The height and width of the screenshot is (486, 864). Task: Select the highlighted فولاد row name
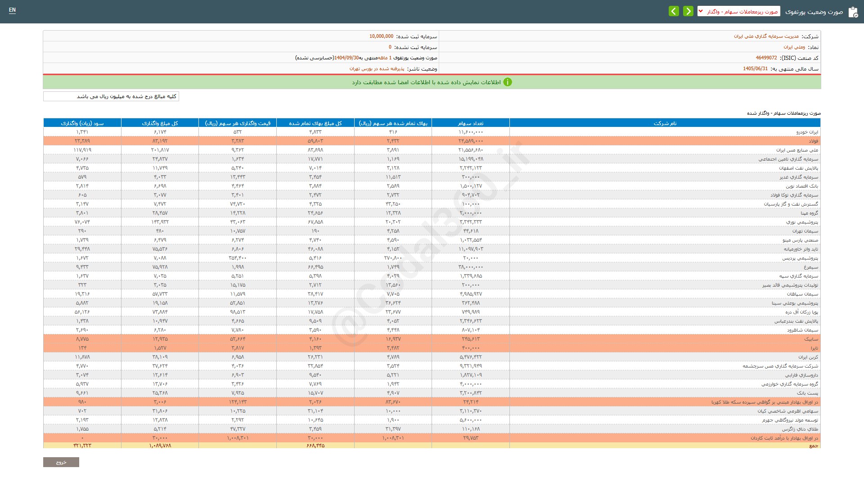coord(813,141)
